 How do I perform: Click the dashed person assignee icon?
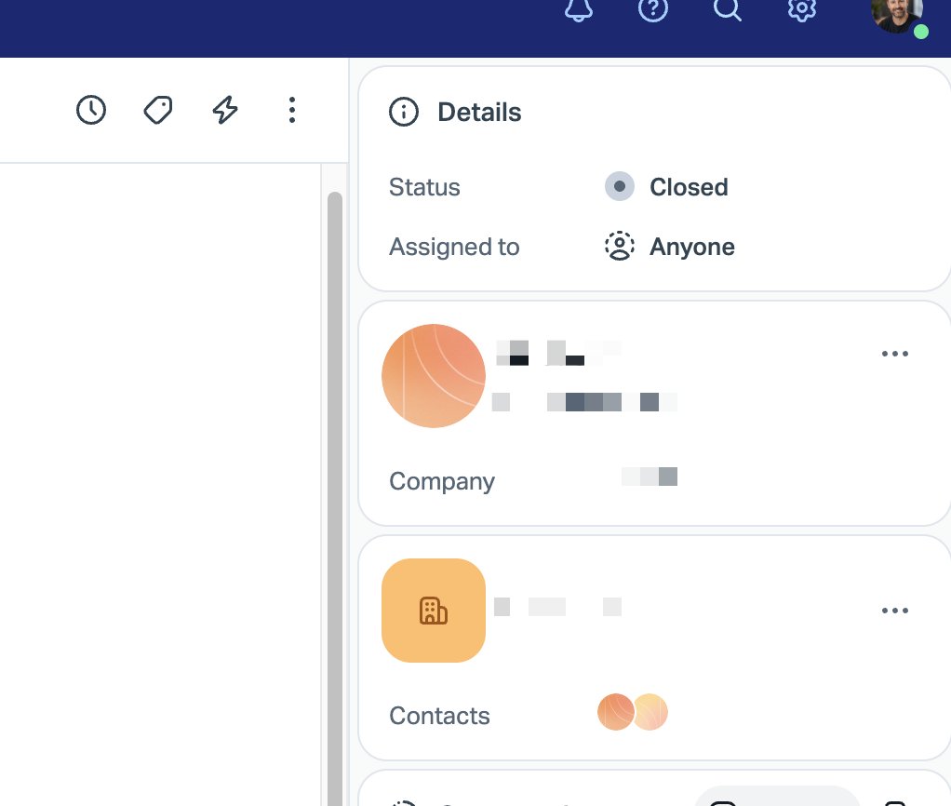619,247
